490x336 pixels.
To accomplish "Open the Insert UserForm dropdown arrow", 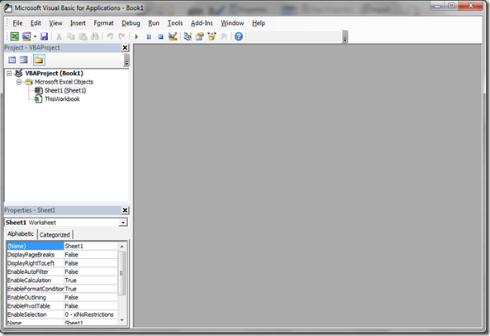I will [35, 36].
